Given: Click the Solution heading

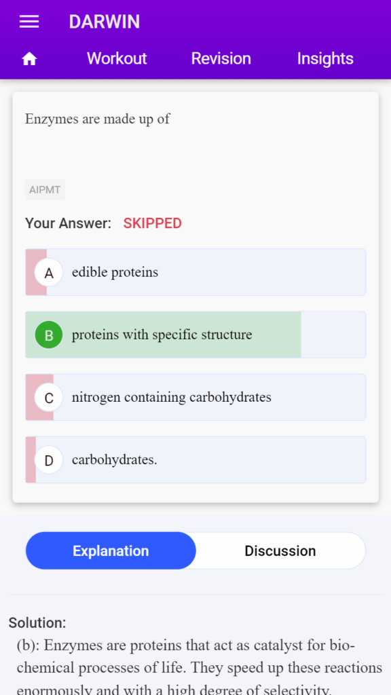Looking at the screenshot, I should pos(37,623).
